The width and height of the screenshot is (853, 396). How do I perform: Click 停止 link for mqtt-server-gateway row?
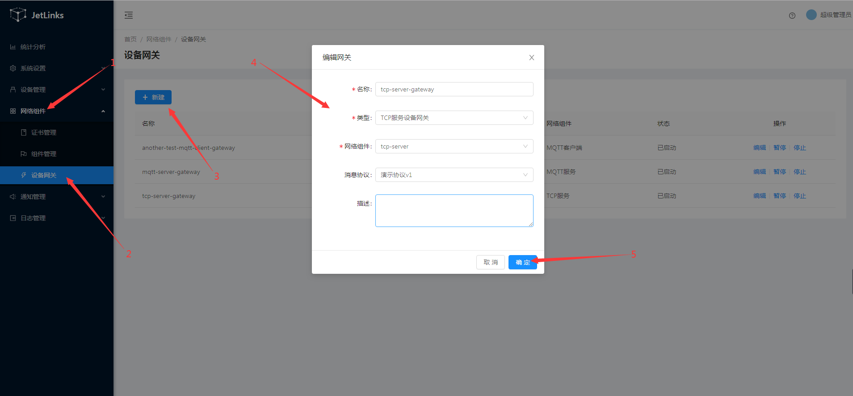(x=799, y=172)
